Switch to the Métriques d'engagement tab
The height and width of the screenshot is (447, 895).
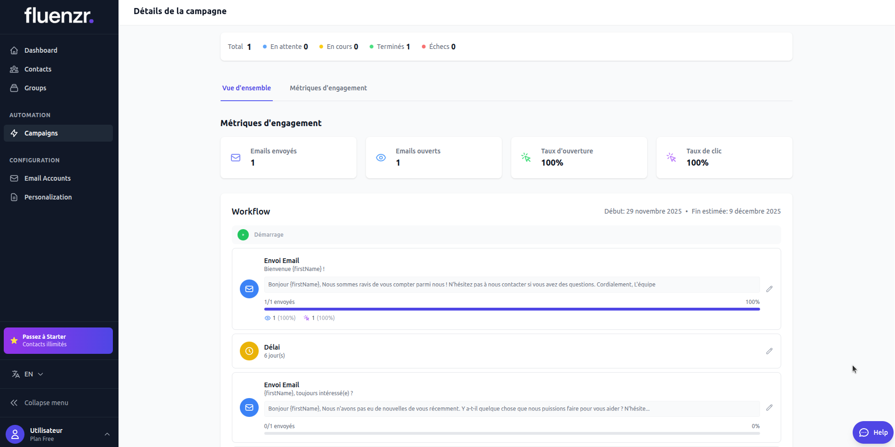click(328, 88)
